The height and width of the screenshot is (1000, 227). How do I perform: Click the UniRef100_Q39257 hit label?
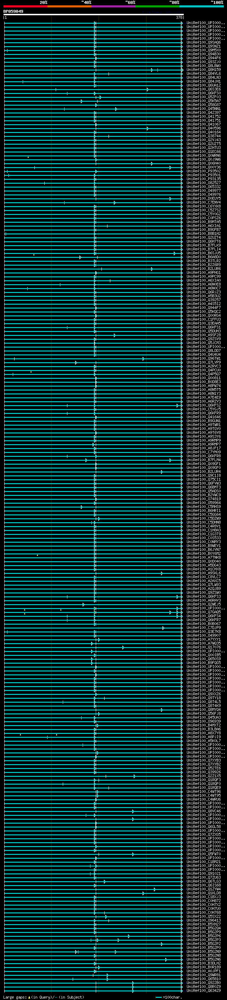click(x=203, y=300)
